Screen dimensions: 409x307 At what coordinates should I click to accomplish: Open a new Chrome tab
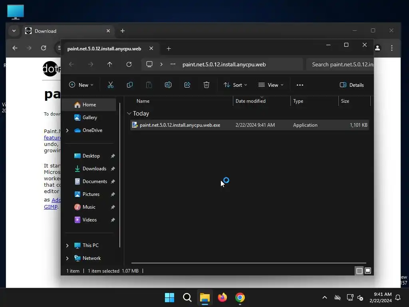(122, 31)
